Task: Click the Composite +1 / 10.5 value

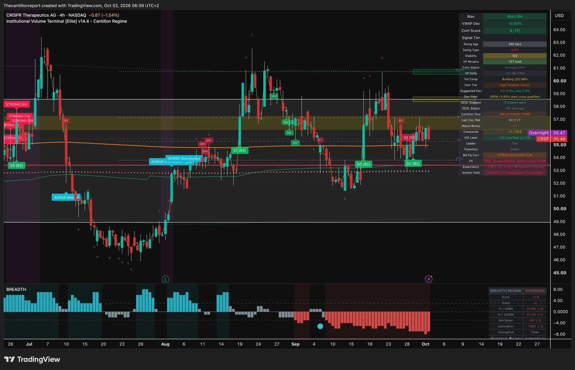Action: pyautogui.click(x=515, y=132)
